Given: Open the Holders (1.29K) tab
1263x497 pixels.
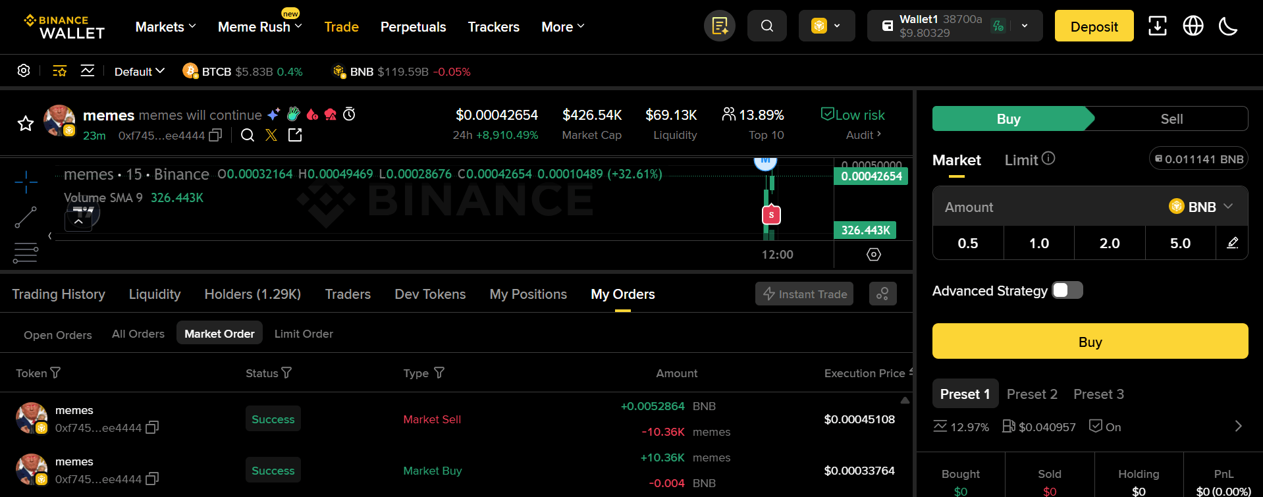Looking at the screenshot, I should point(252,294).
